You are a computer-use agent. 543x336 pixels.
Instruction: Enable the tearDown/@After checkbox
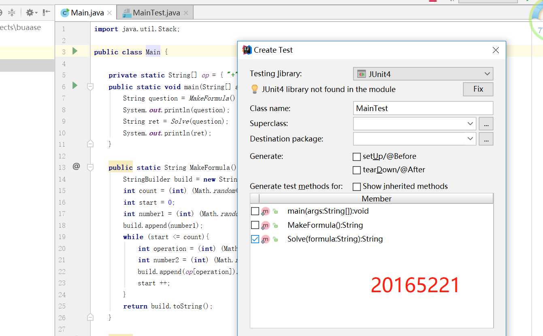pyautogui.click(x=357, y=170)
